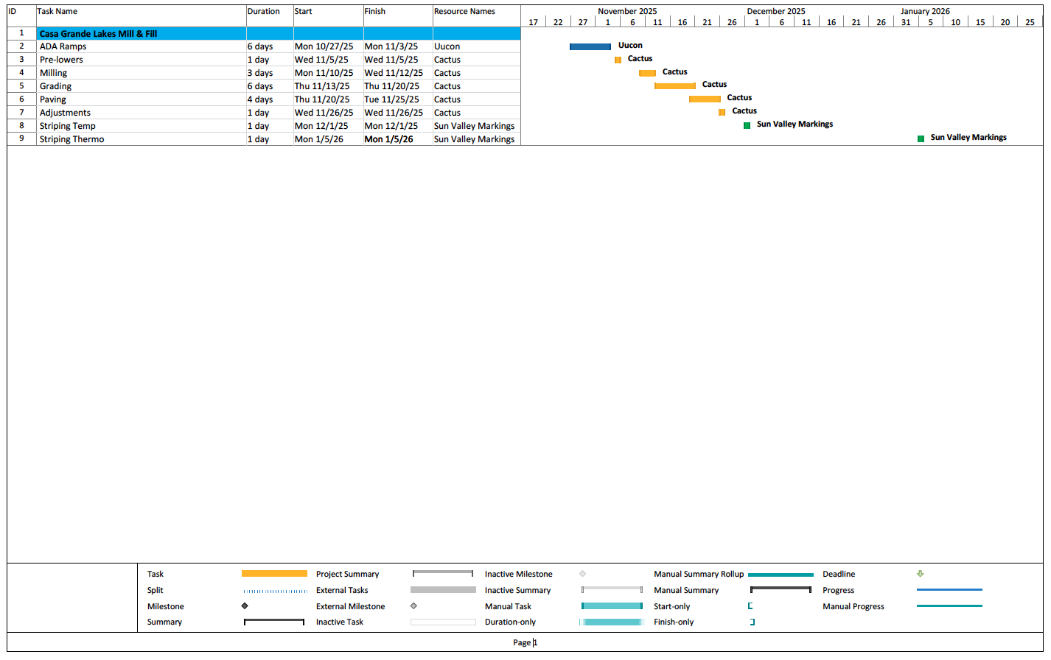Viewport: 1051px width, 660px height.
Task: Click the teal Manual Summary Rollup bar
Action: tap(781, 575)
